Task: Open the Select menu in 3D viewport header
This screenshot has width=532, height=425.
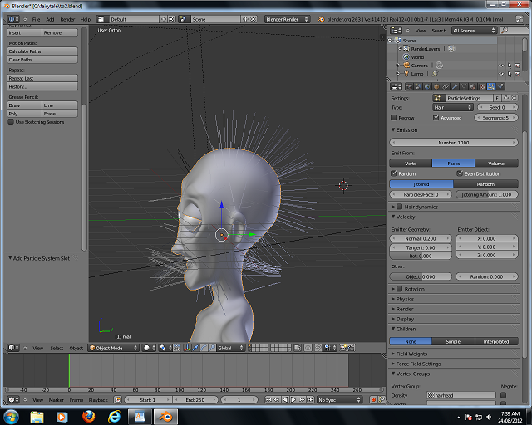Action: (57, 348)
